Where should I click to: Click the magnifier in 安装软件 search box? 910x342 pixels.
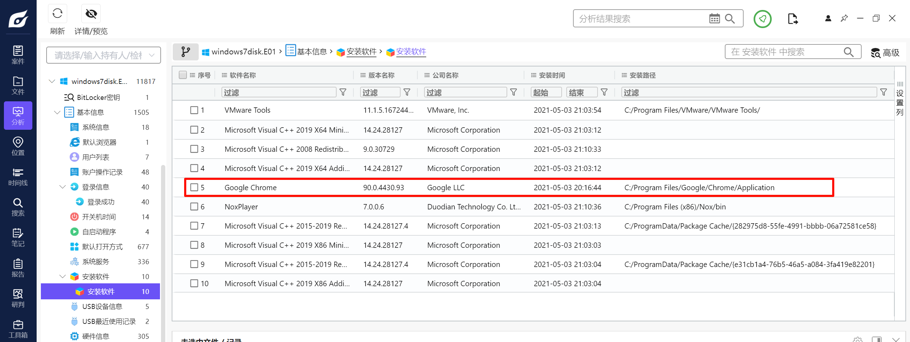849,52
